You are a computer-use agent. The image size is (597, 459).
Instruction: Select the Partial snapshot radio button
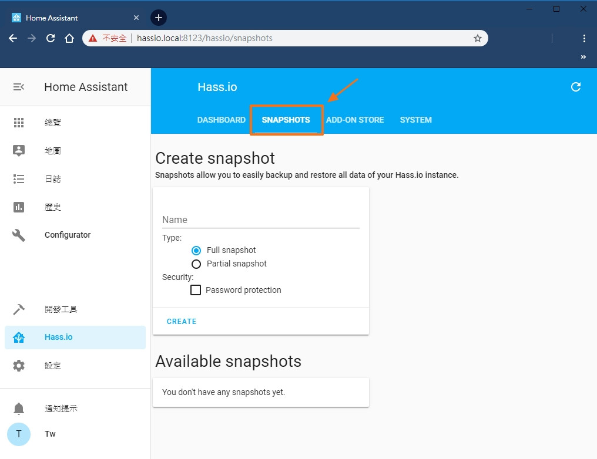[x=196, y=264]
